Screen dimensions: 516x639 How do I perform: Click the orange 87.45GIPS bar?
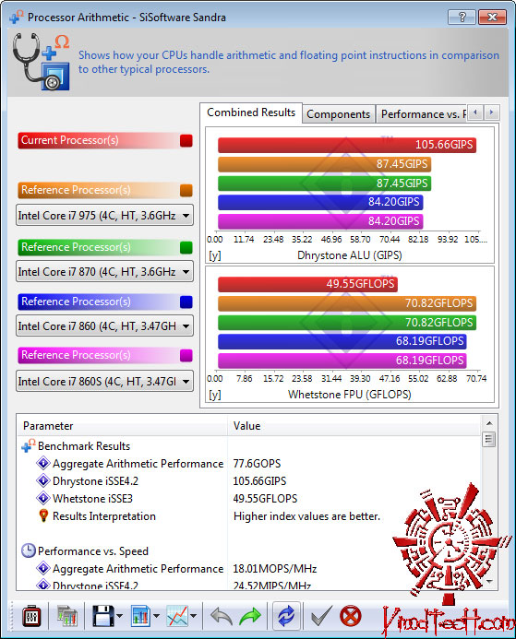[x=324, y=164]
